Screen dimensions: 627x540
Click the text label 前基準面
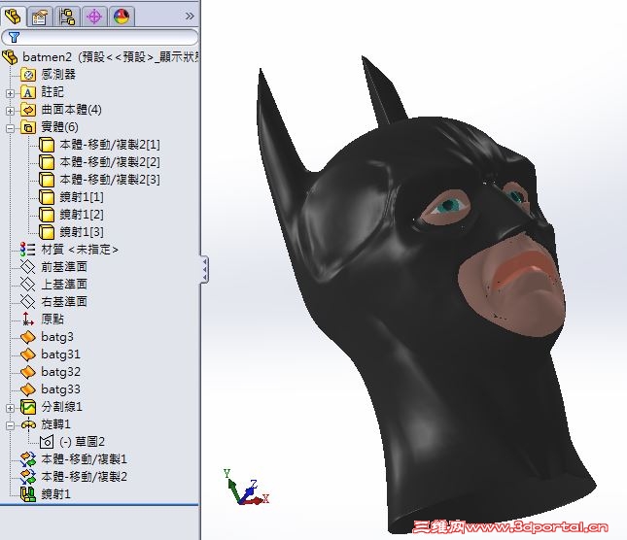tap(64, 267)
